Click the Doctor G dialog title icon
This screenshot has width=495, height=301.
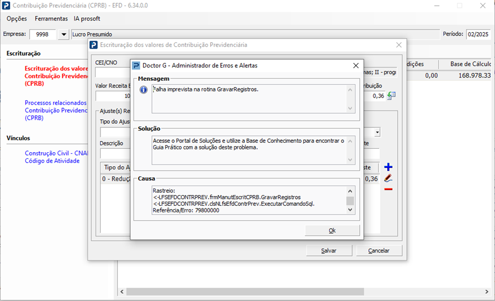click(136, 65)
